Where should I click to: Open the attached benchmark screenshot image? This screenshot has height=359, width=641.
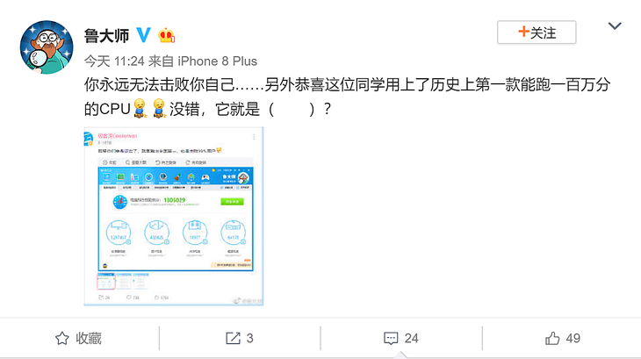174,216
